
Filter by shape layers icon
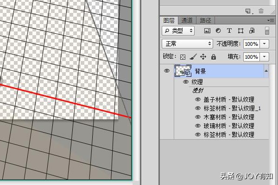[240, 31]
